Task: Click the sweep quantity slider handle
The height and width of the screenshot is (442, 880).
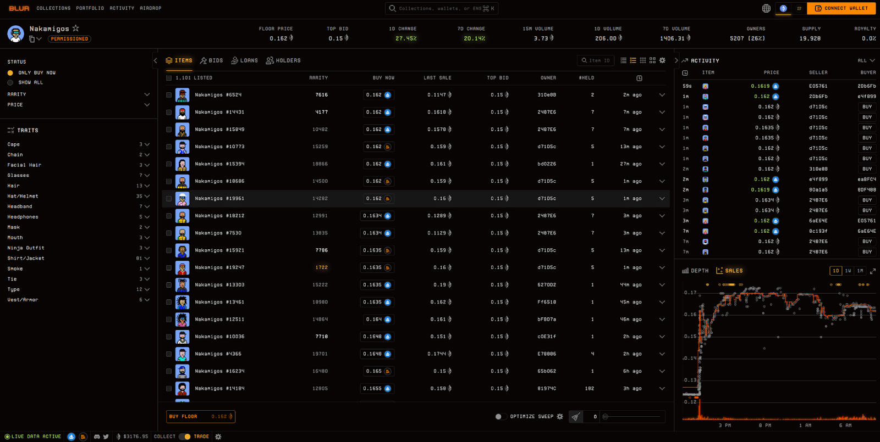Action: (x=605, y=417)
